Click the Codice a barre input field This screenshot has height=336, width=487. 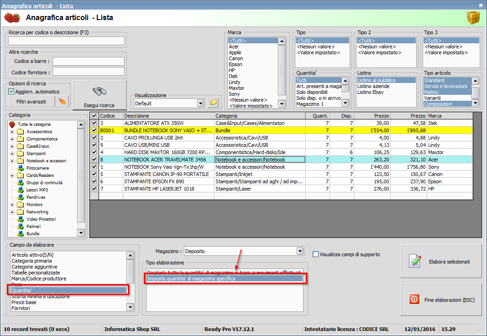(x=89, y=61)
